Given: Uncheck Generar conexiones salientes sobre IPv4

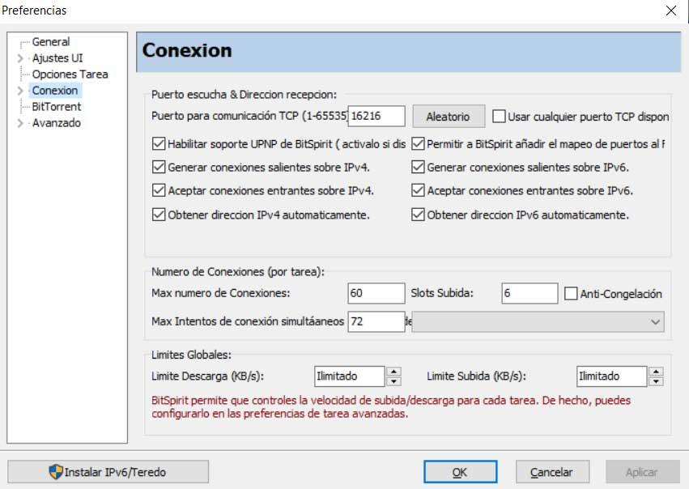Looking at the screenshot, I should click(x=158, y=167).
